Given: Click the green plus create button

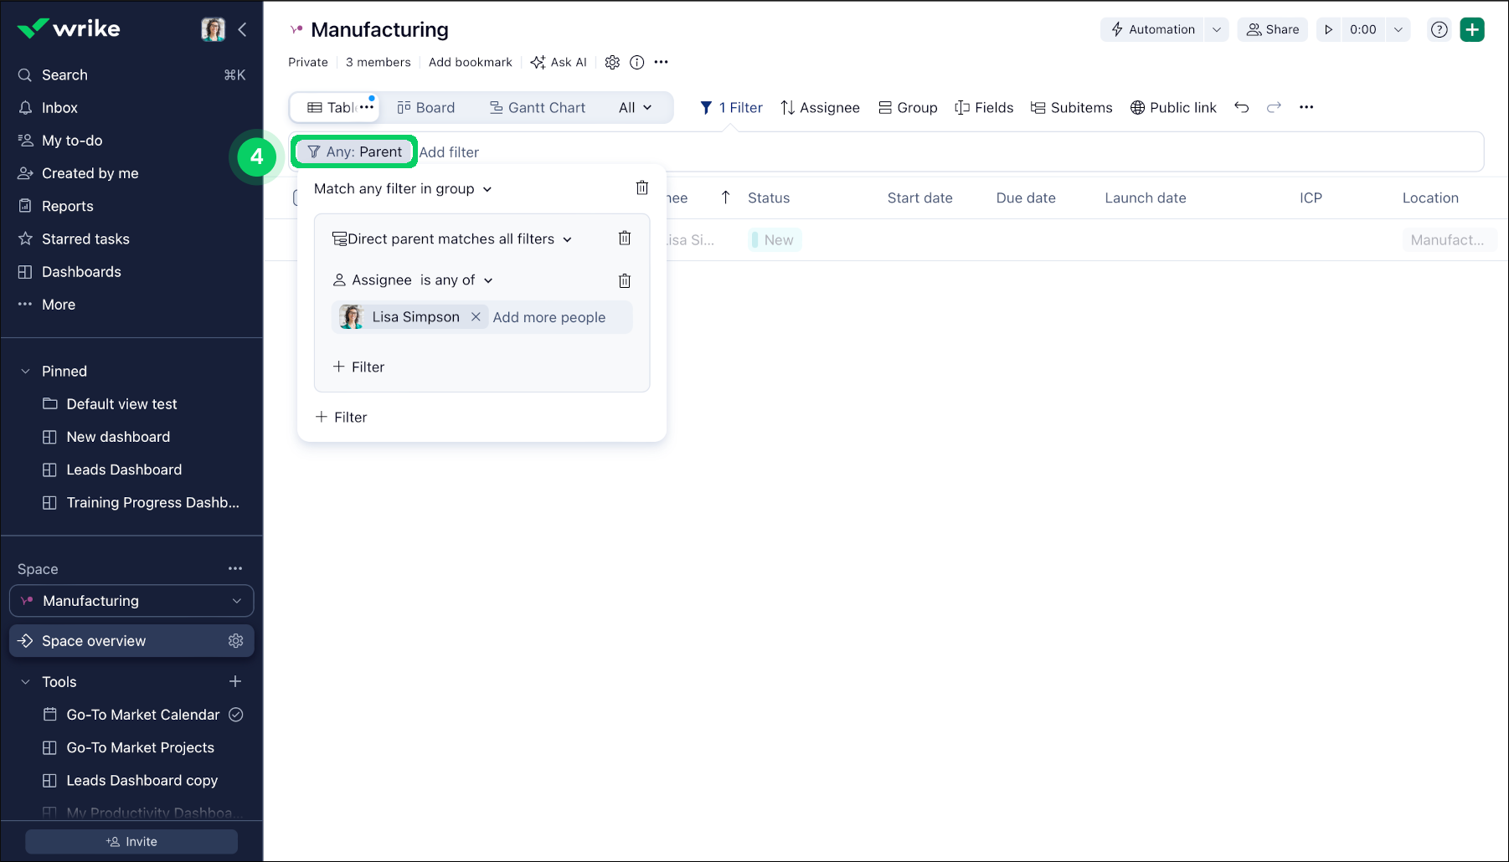Looking at the screenshot, I should 1471,29.
